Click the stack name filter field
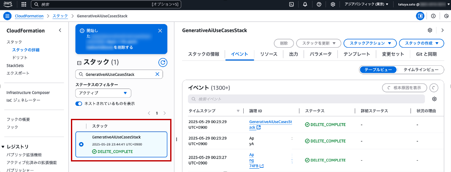 coord(119,74)
